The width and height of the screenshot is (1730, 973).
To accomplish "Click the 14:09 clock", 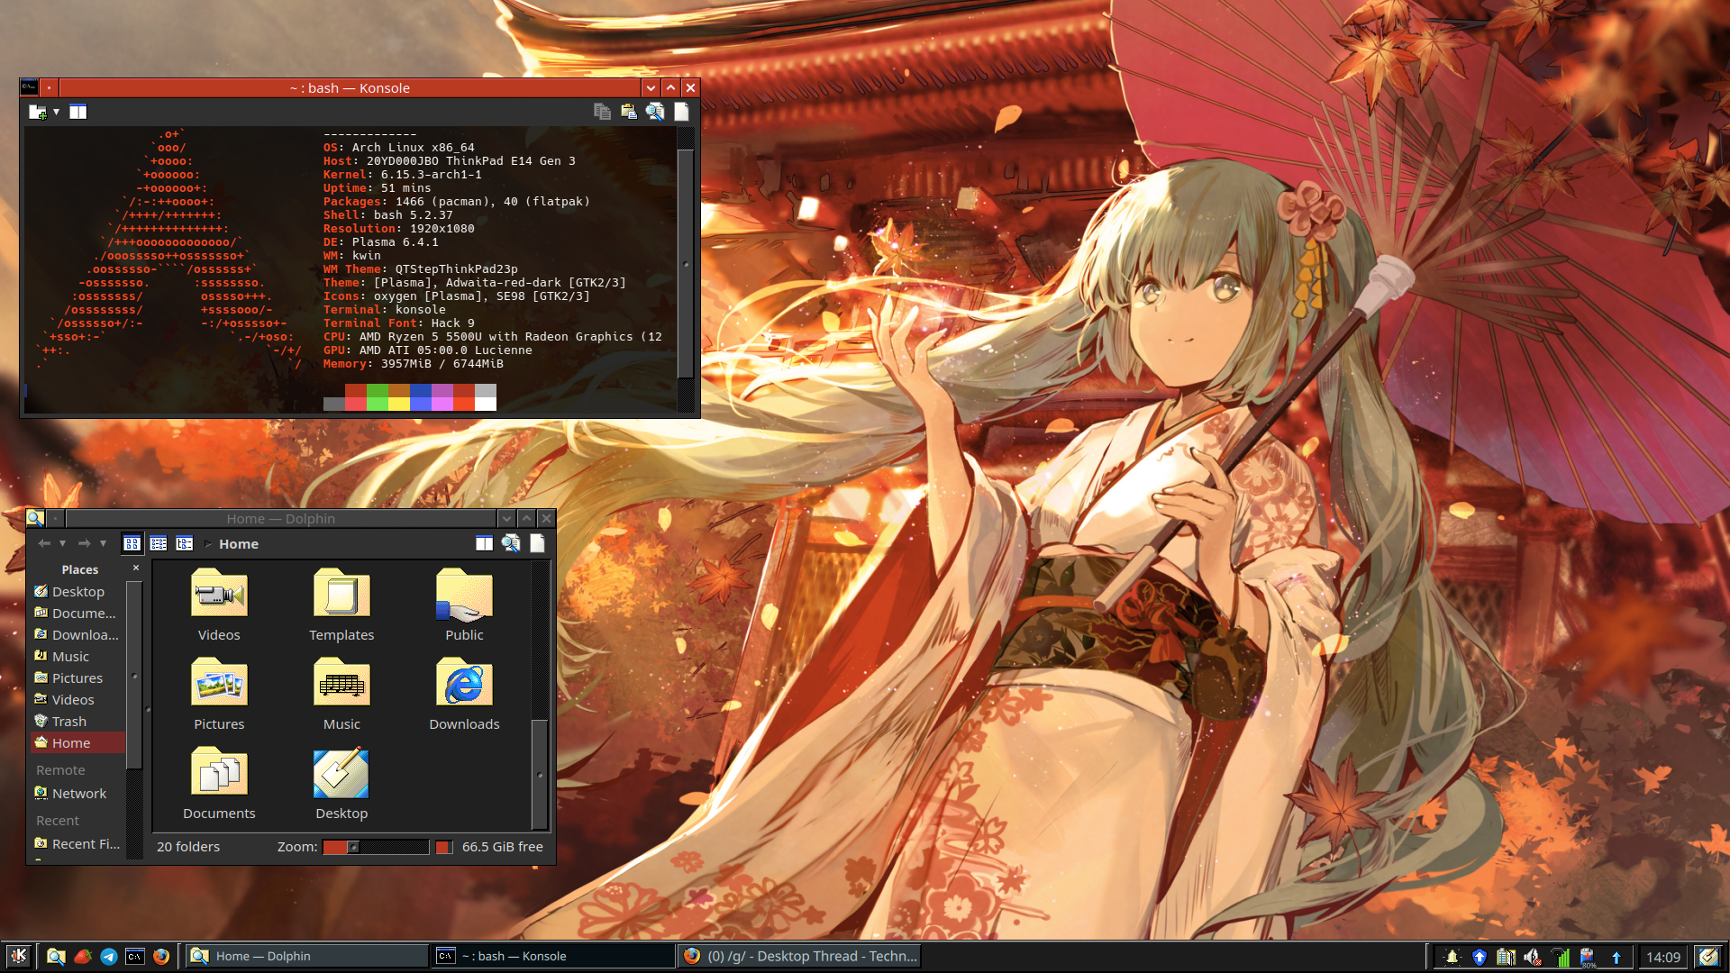I will pos(1663,957).
